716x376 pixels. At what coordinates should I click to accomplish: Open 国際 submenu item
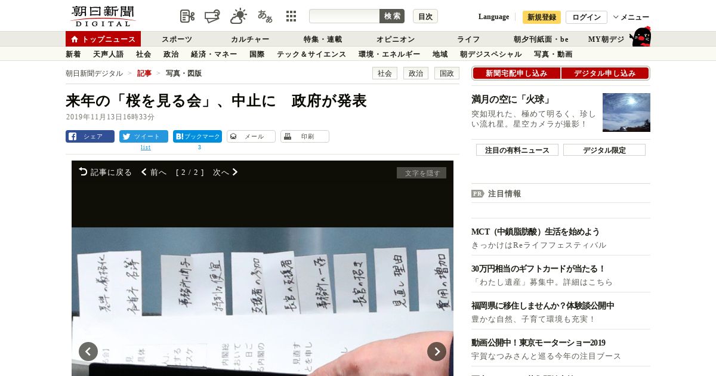point(257,54)
